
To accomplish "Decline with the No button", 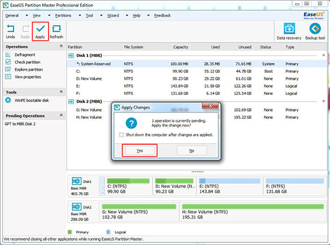I will tap(192, 151).
